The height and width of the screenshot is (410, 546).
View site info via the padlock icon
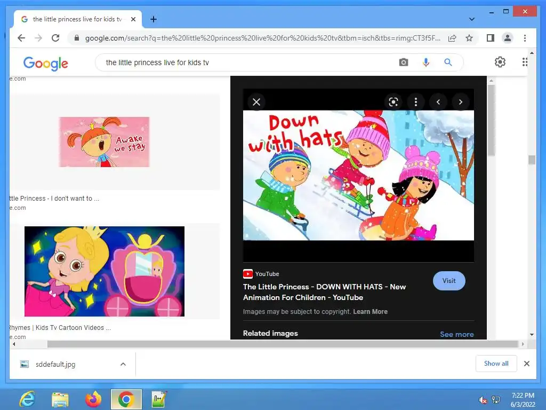click(x=77, y=38)
